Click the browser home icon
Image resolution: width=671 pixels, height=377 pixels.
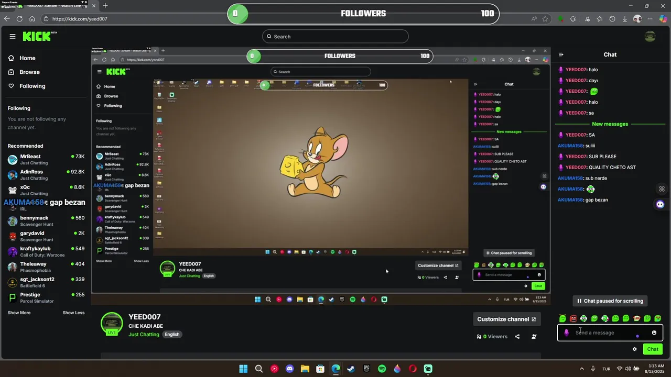click(x=32, y=19)
